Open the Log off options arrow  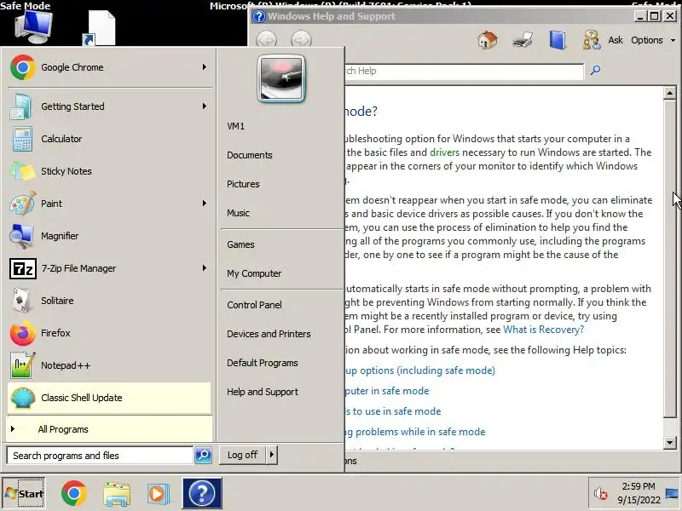(x=272, y=455)
